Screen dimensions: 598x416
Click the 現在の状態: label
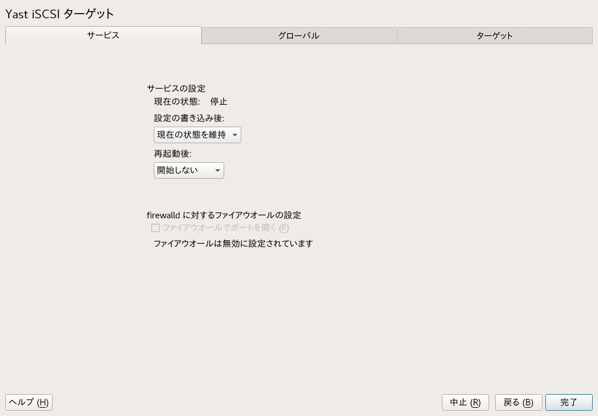tap(177, 102)
